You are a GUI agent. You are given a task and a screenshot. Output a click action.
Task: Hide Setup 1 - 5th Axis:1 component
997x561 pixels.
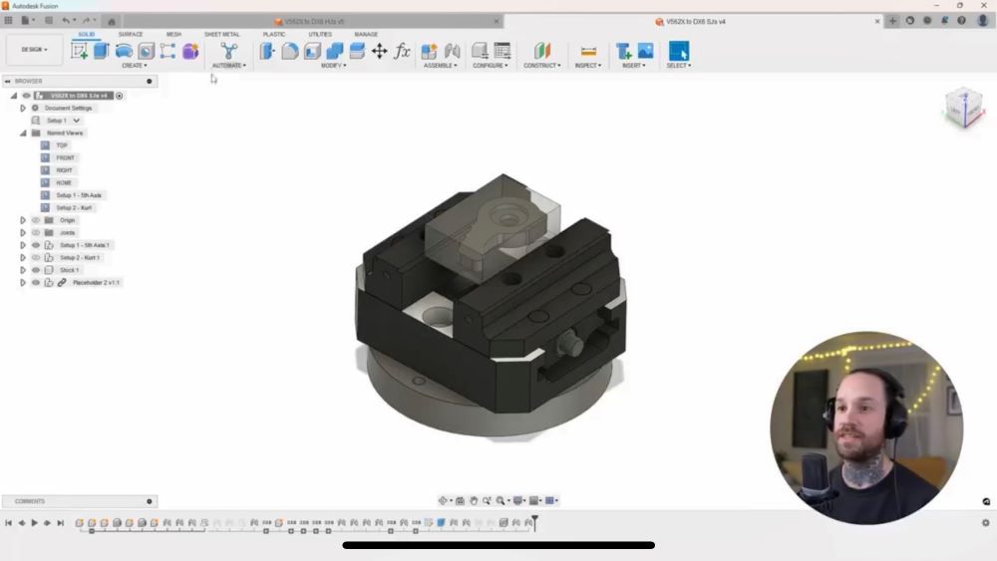coord(36,245)
